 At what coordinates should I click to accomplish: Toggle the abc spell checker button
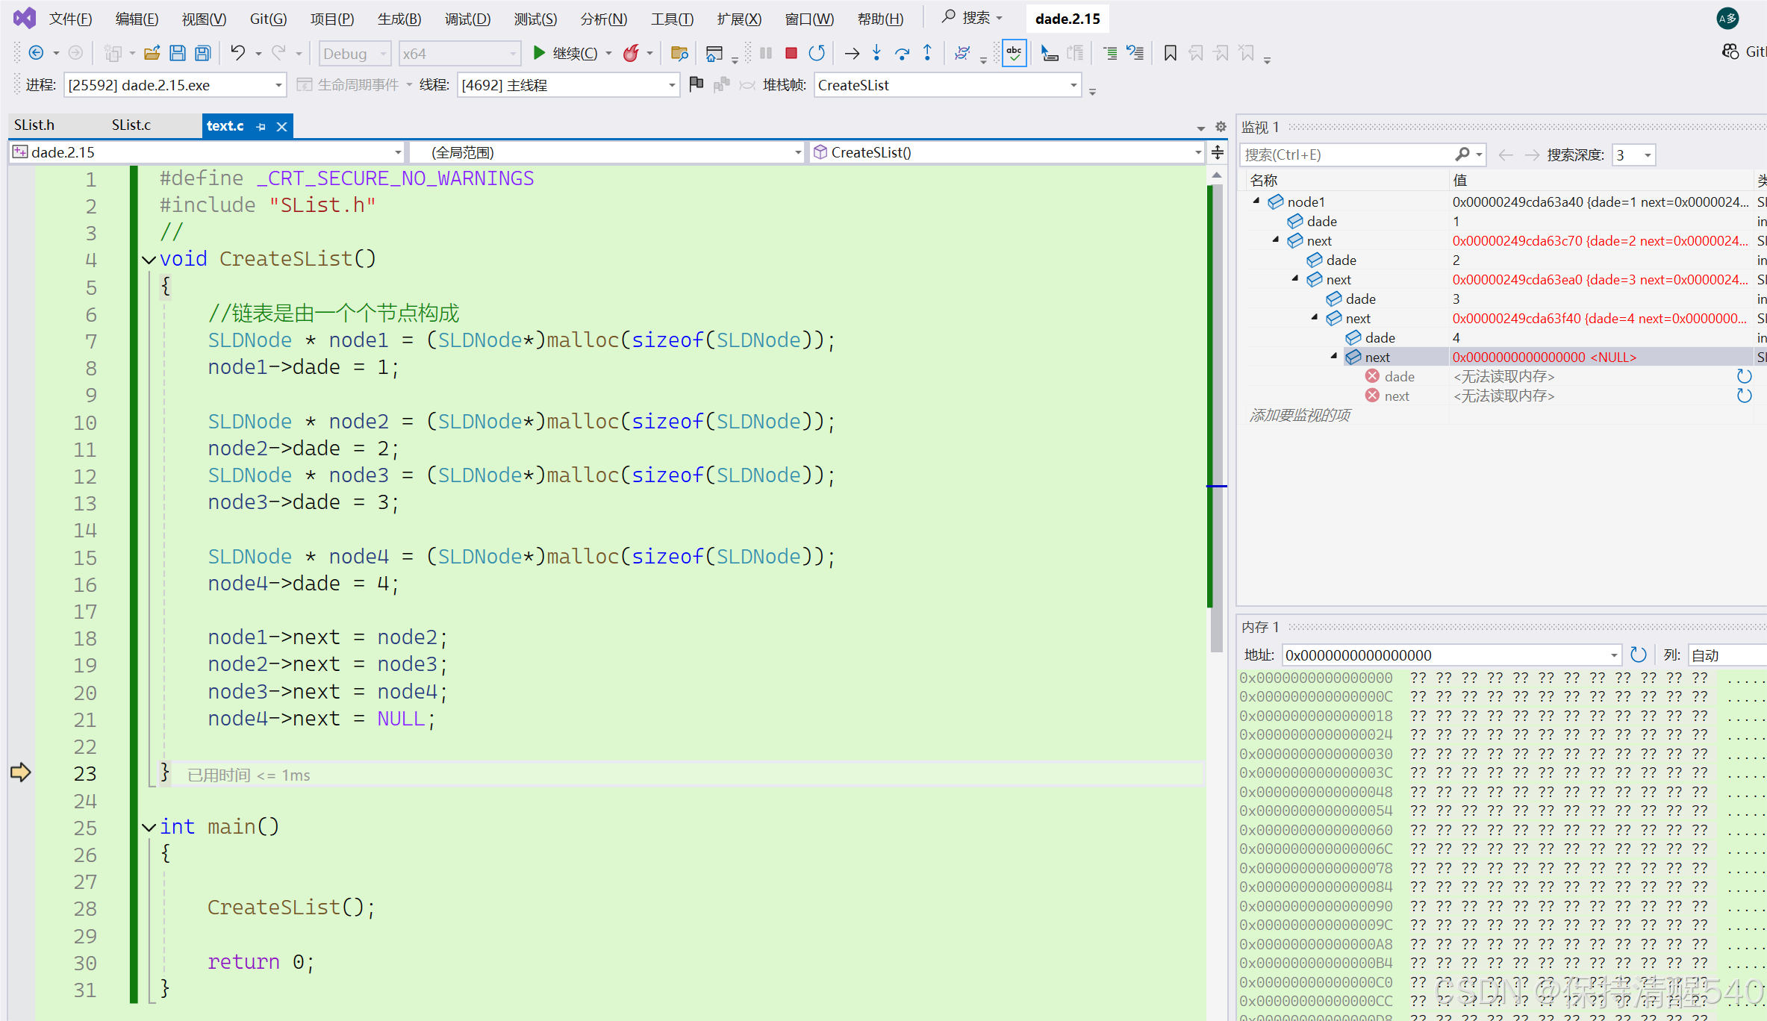1014,53
